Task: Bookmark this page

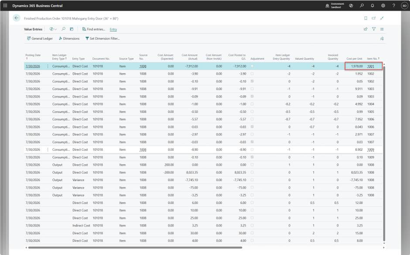Action: tap(366, 18)
